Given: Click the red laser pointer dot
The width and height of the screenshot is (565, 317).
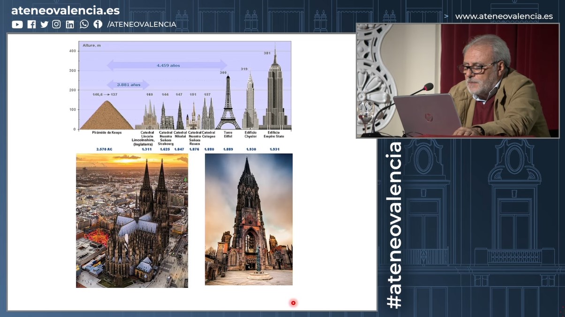Looking at the screenshot, I should [x=294, y=303].
